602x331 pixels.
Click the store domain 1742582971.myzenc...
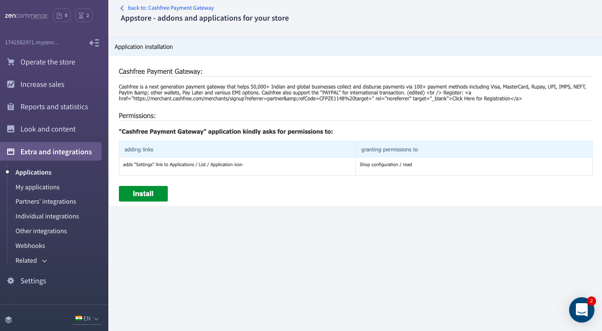coord(32,43)
